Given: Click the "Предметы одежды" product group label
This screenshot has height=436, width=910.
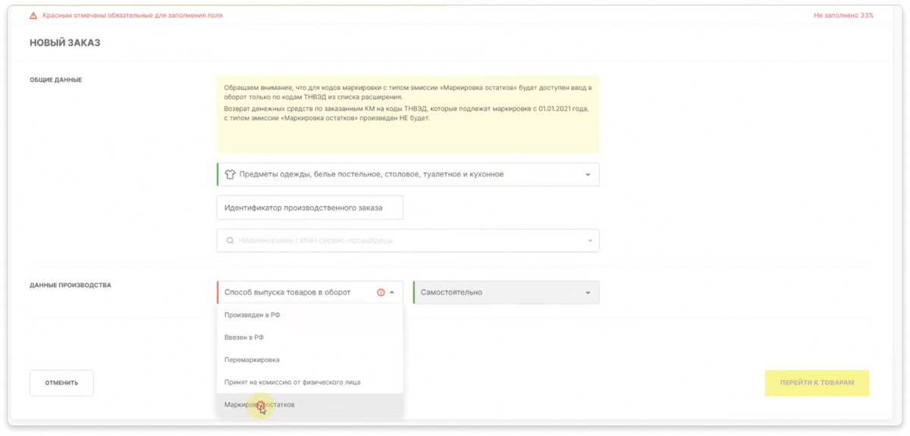Looking at the screenshot, I should coord(371,174).
